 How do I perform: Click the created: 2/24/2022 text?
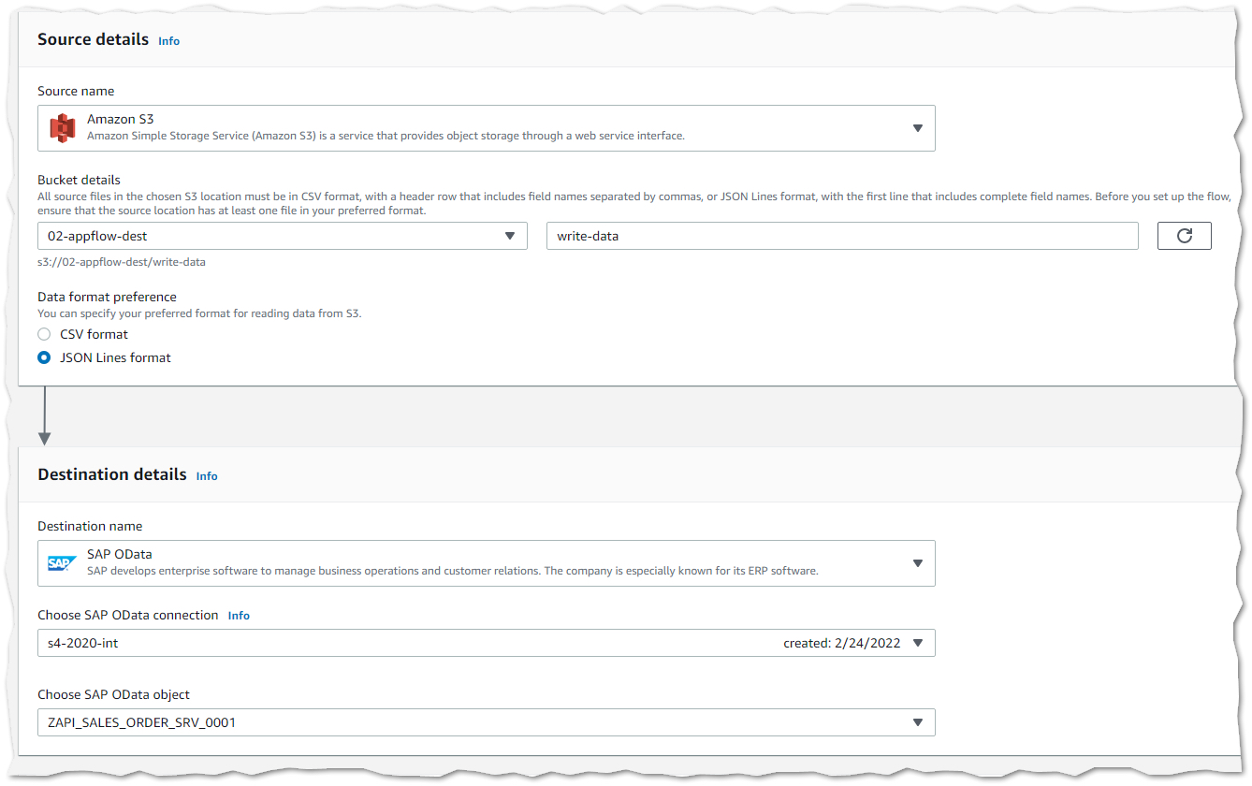point(842,643)
